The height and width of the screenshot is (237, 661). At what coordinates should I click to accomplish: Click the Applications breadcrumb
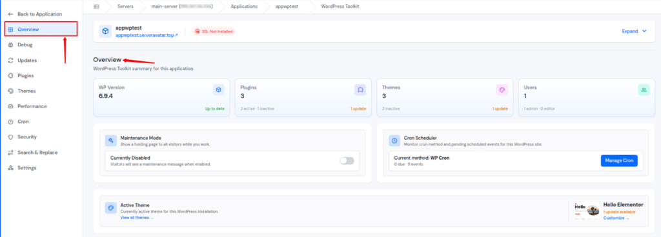pos(244,6)
